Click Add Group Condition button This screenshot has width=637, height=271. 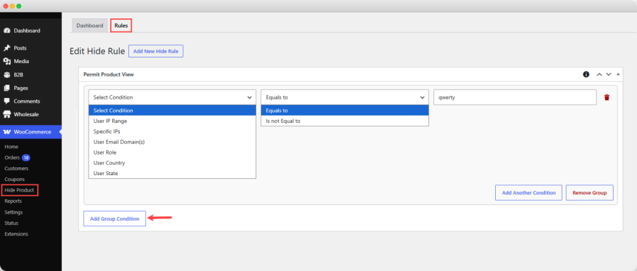pos(115,219)
